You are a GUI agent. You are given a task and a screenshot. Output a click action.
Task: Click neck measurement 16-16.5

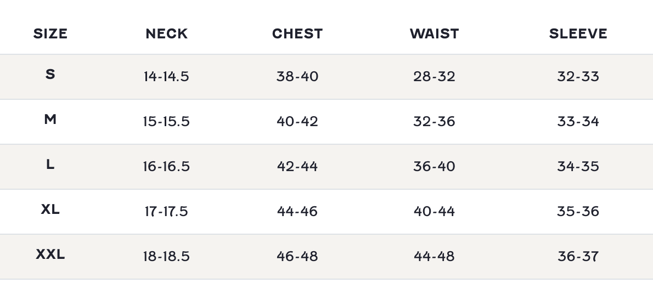pyautogui.click(x=166, y=167)
